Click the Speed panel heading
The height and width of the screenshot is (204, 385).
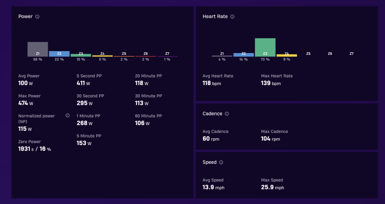pos(209,162)
